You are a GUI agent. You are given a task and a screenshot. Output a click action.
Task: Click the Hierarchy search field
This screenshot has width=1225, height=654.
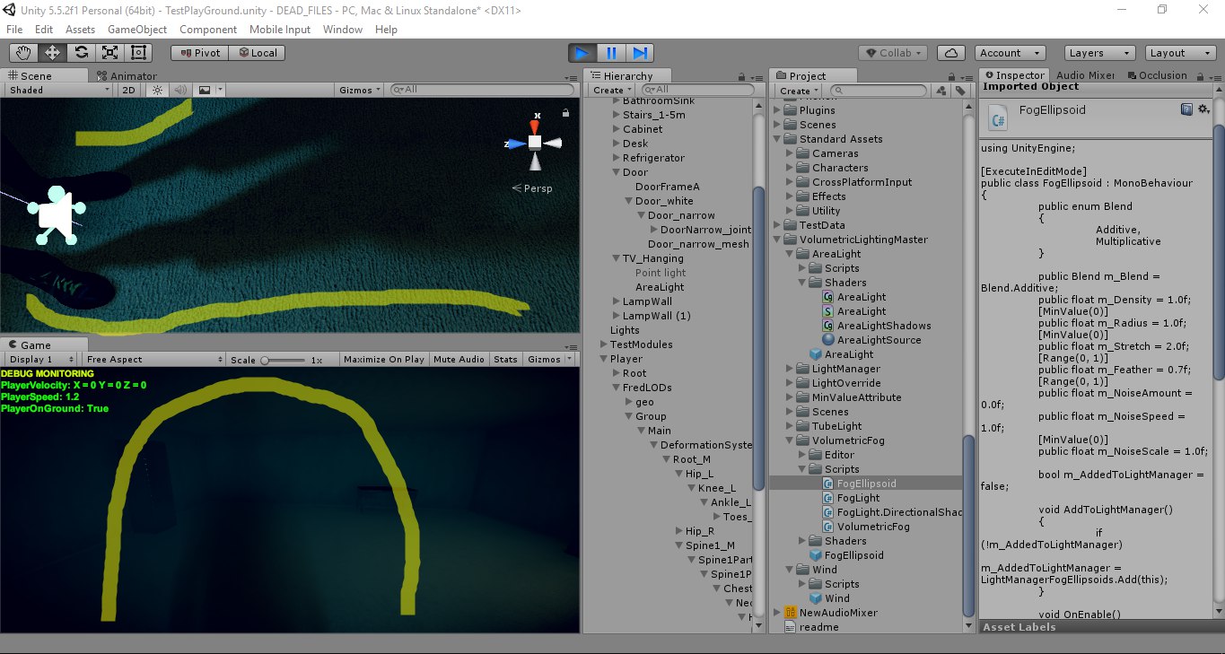point(700,90)
